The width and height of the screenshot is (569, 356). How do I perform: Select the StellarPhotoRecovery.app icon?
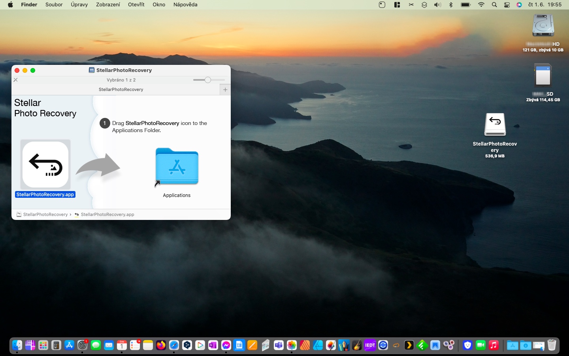(x=45, y=165)
